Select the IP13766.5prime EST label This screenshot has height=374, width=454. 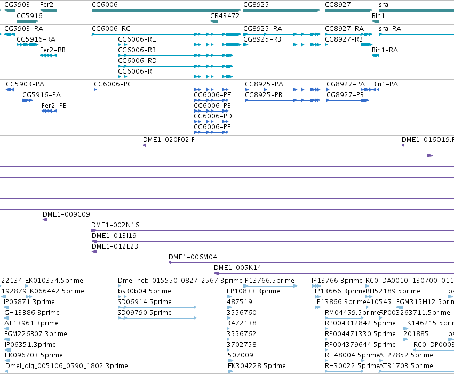(269, 281)
